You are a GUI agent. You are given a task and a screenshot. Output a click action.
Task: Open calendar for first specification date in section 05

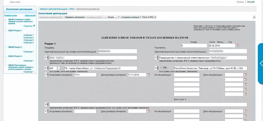[x=245, y=75]
